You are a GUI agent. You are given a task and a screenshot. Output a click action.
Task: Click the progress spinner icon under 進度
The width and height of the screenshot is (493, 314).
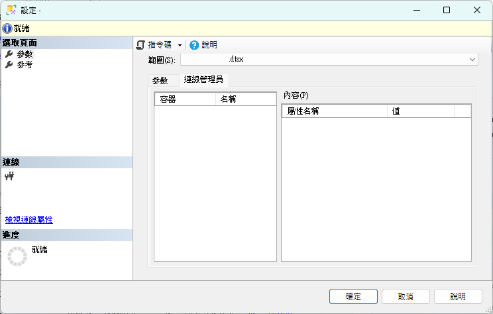click(x=17, y=256)
